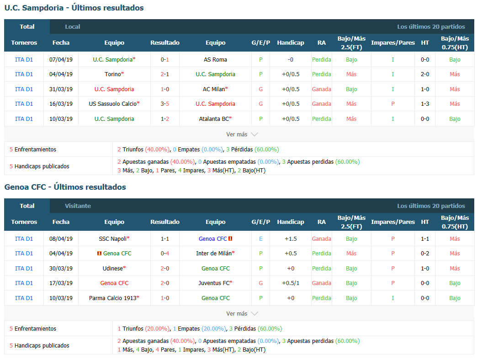Open the ITA D1 link in the Parma Calcio row

[24, 298]
